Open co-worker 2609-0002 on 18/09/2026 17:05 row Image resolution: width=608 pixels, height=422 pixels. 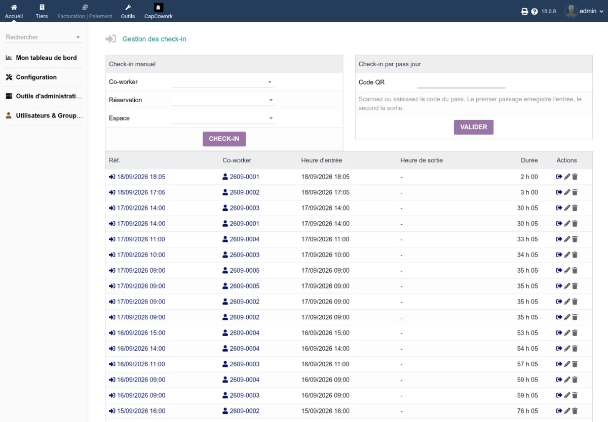point(241,193)
